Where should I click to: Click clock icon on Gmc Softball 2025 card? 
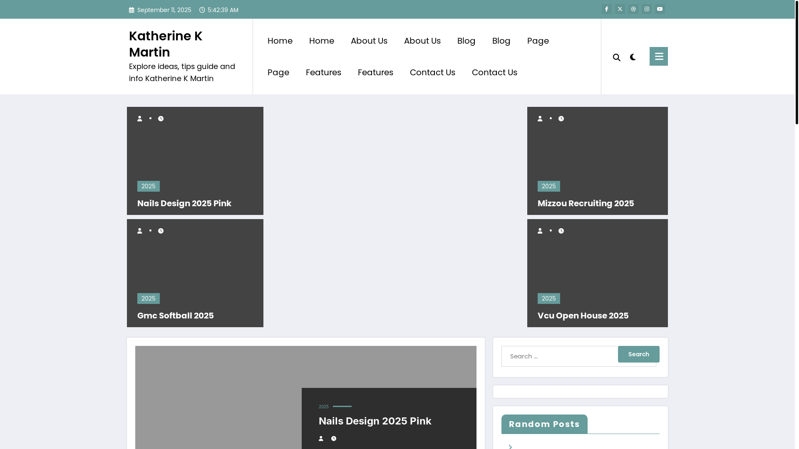coord(161,231)
